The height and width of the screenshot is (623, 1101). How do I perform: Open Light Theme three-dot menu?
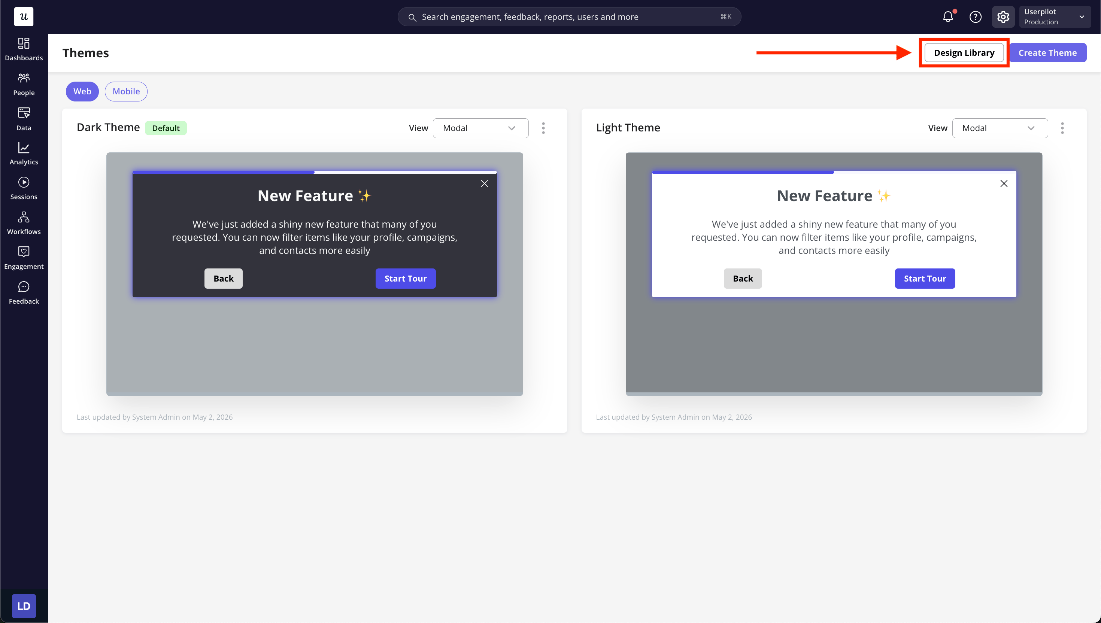pyautogui.click(x=1062, y=128)
